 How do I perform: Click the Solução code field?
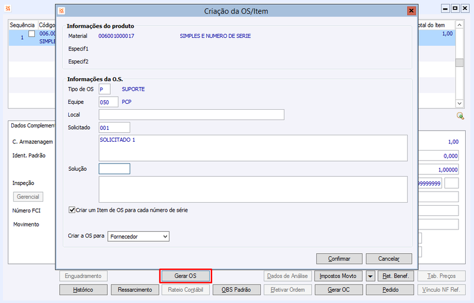coord(114,169)
